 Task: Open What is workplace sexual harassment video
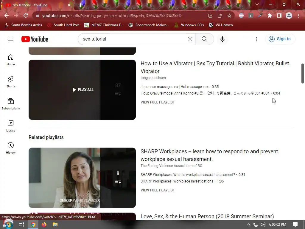click(x=193, y=175)
